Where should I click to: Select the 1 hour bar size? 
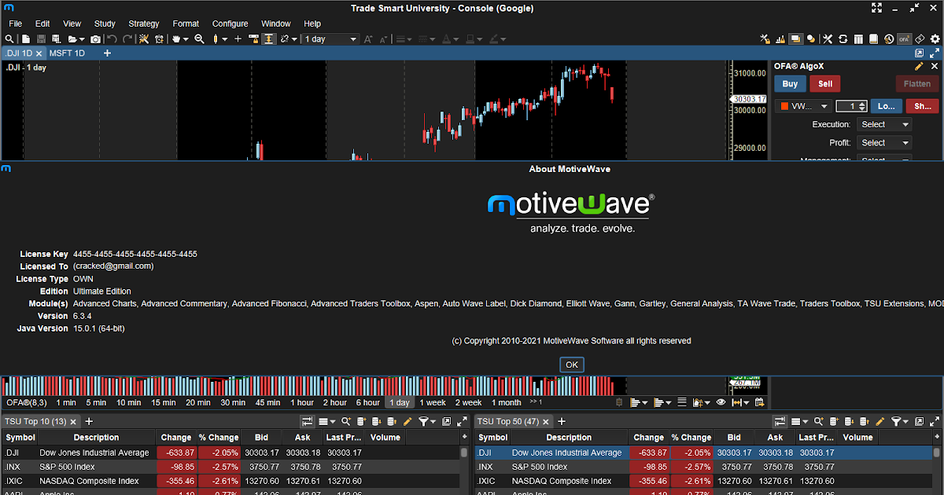pos(302,402)
